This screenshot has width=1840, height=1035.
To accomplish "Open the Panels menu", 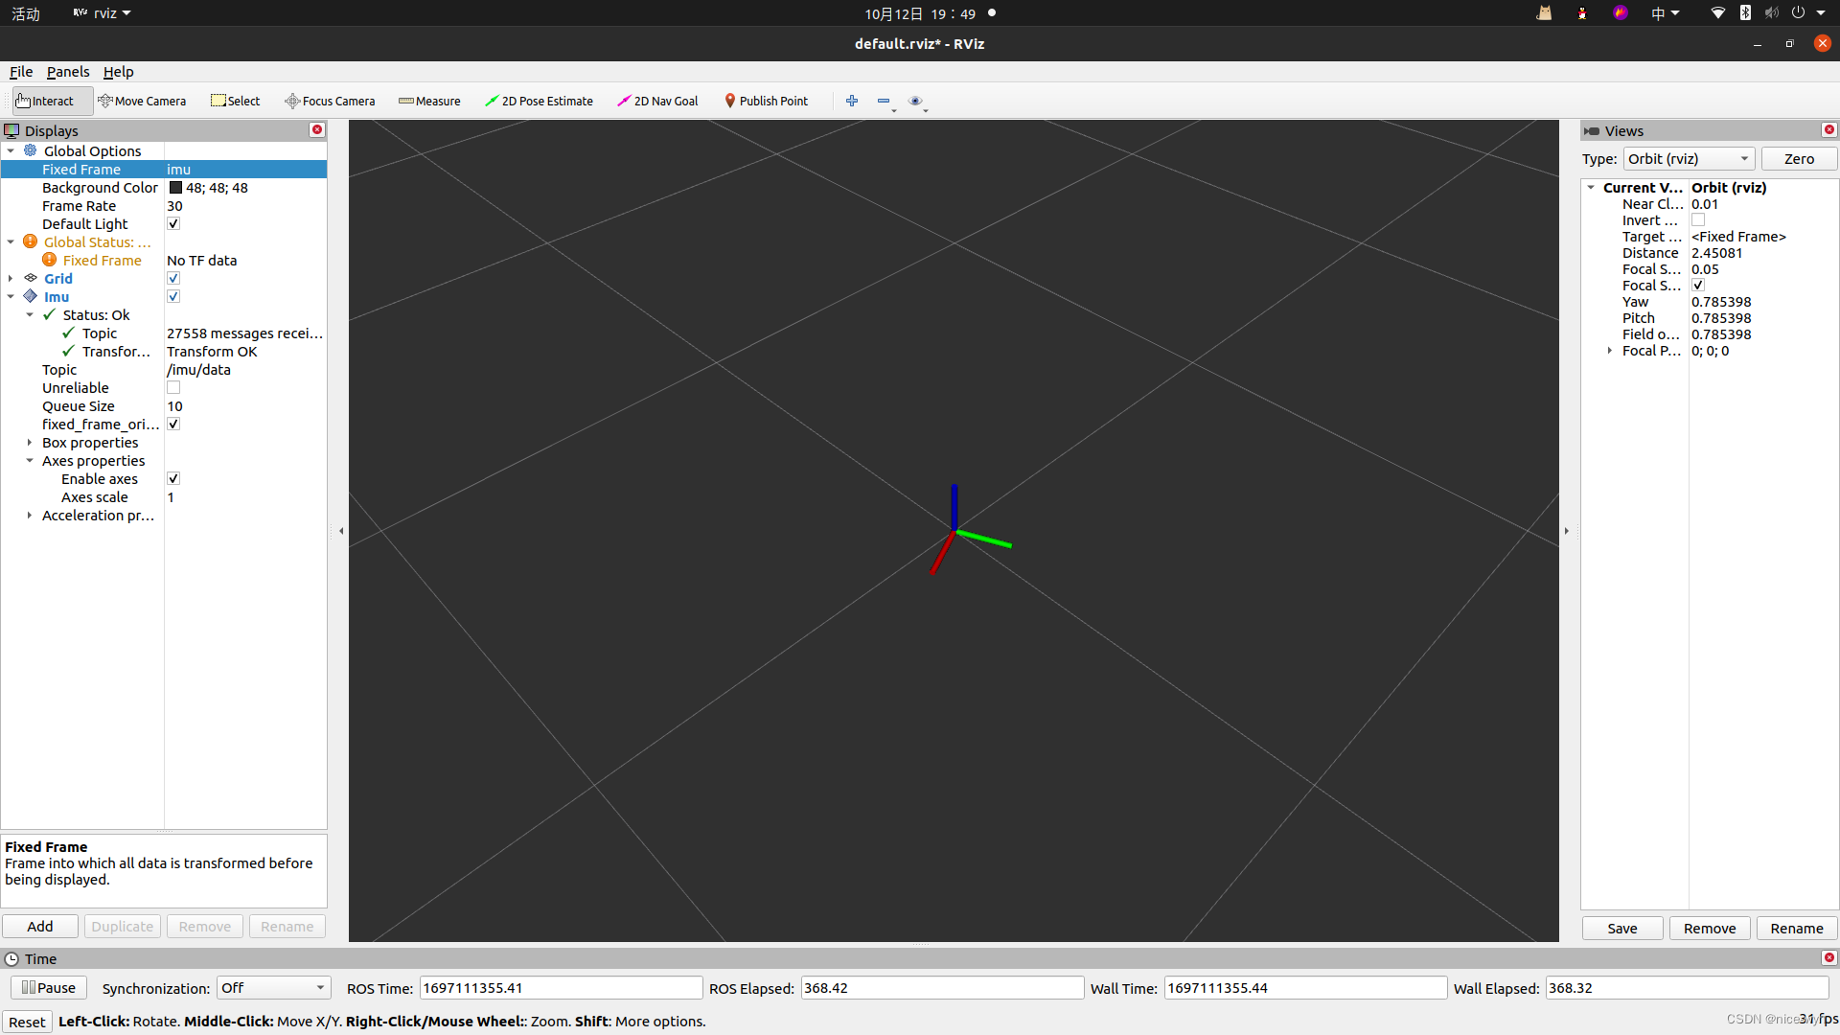I will click(x=68, y=72).
